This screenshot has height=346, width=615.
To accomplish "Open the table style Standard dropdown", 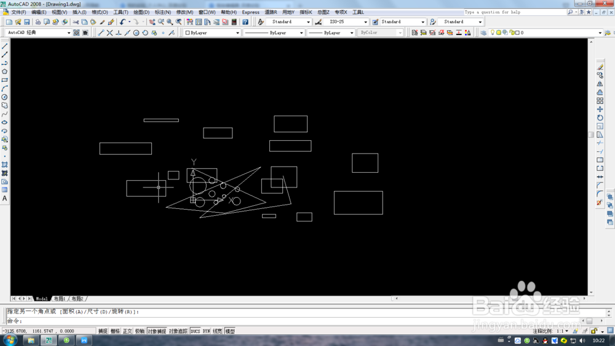I will point(402,22).
